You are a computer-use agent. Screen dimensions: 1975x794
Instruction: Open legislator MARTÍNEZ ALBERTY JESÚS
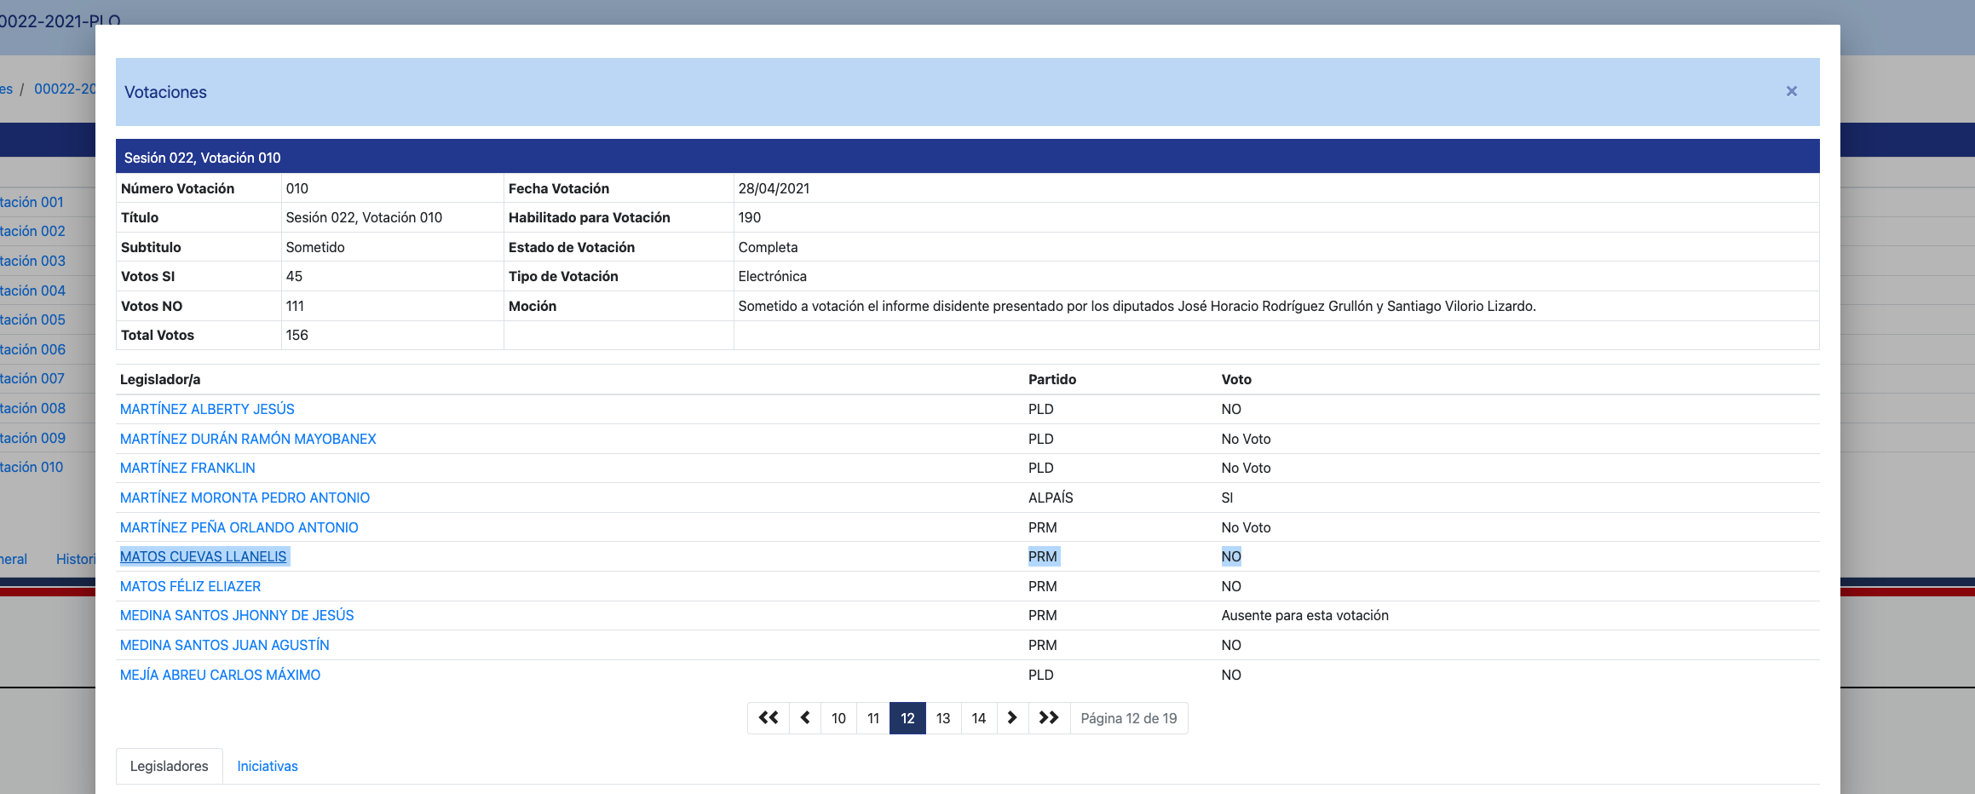point(207,409)
